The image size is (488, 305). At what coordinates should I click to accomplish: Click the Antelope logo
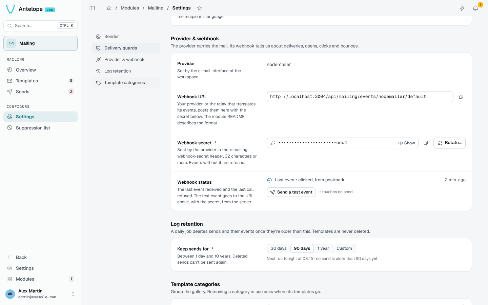click(11, 9)
